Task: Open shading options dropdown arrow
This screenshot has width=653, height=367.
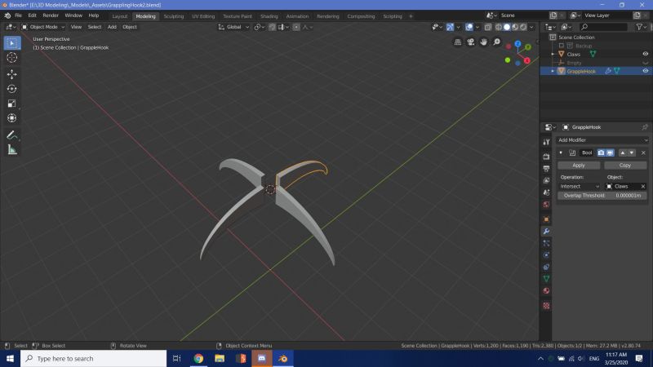Action: pos(532,27)
